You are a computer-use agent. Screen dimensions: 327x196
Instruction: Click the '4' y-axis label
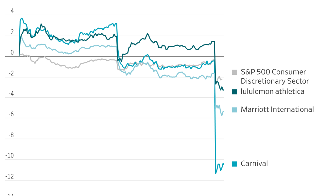point(12,11)
